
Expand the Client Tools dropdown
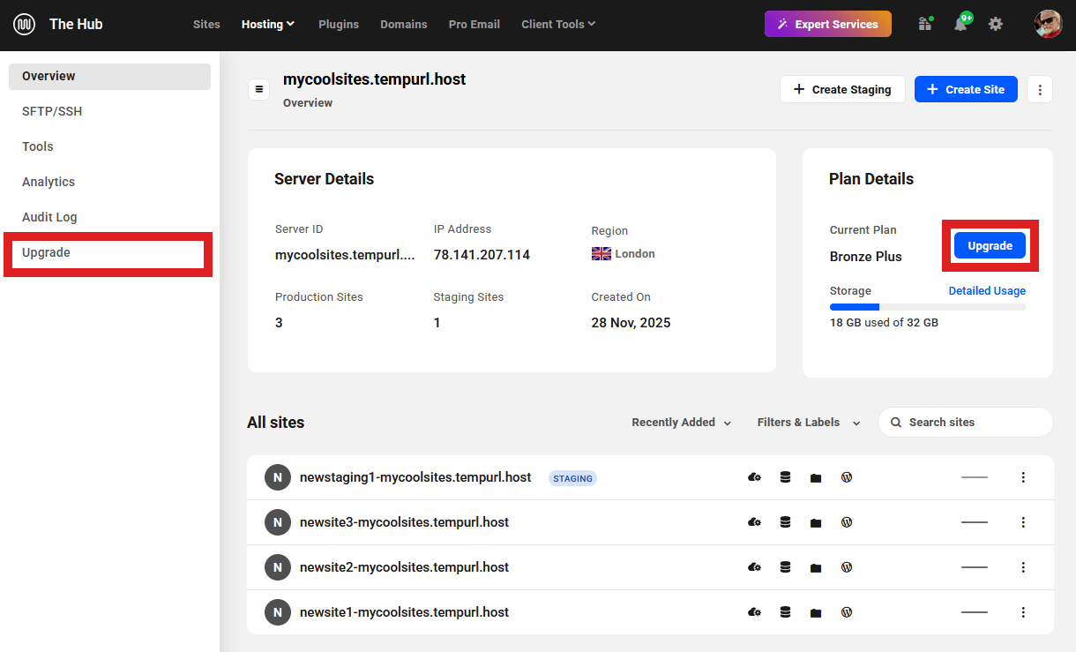coord(558,24)
